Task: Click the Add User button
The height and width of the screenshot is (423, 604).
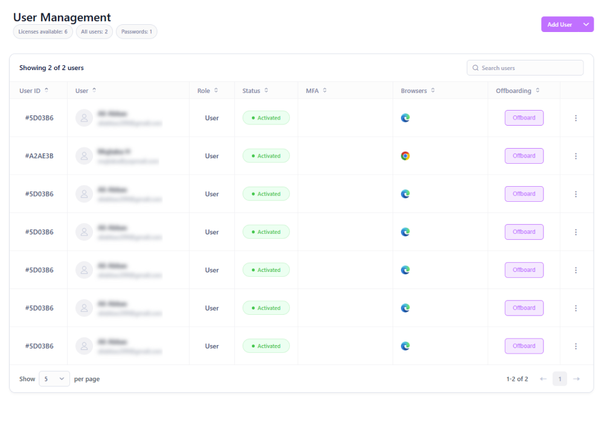Action: click(x=559, y=25)
